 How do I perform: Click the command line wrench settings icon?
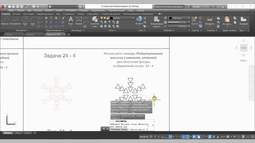[x=108, y=129]
